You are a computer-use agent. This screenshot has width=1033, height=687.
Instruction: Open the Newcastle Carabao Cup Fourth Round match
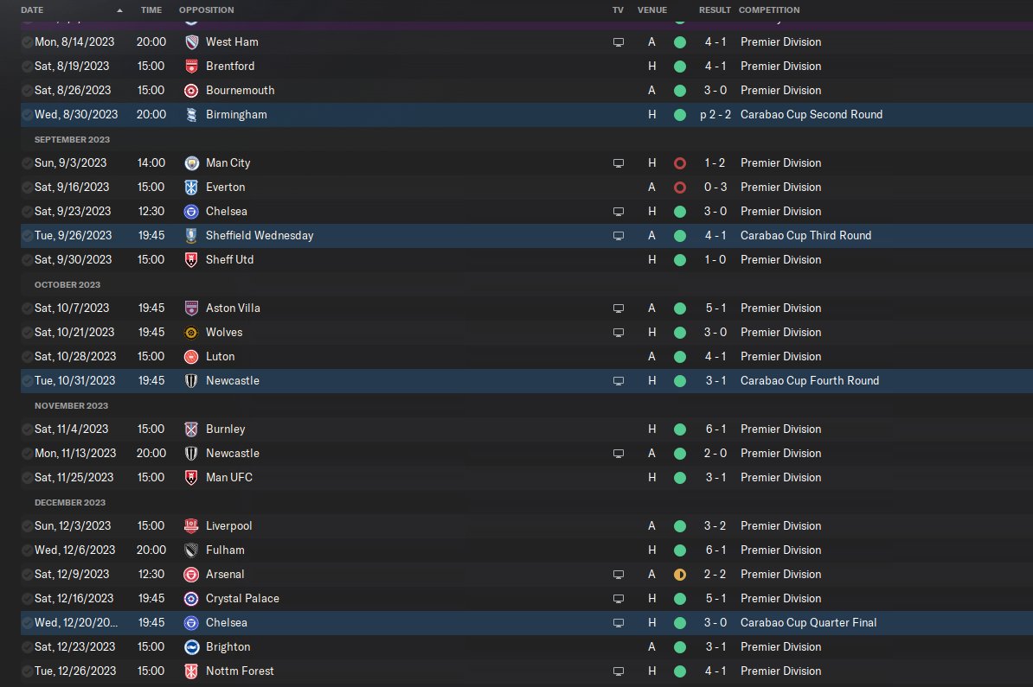pyautogui.click(x=526, y=380)
